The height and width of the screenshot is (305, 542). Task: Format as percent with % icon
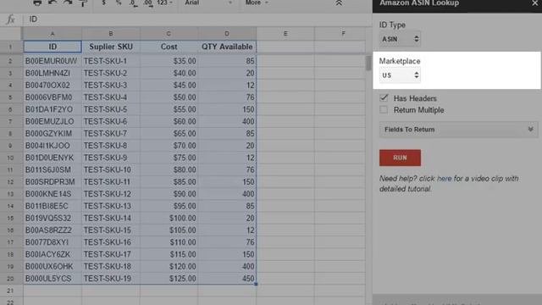click(119, 3)
